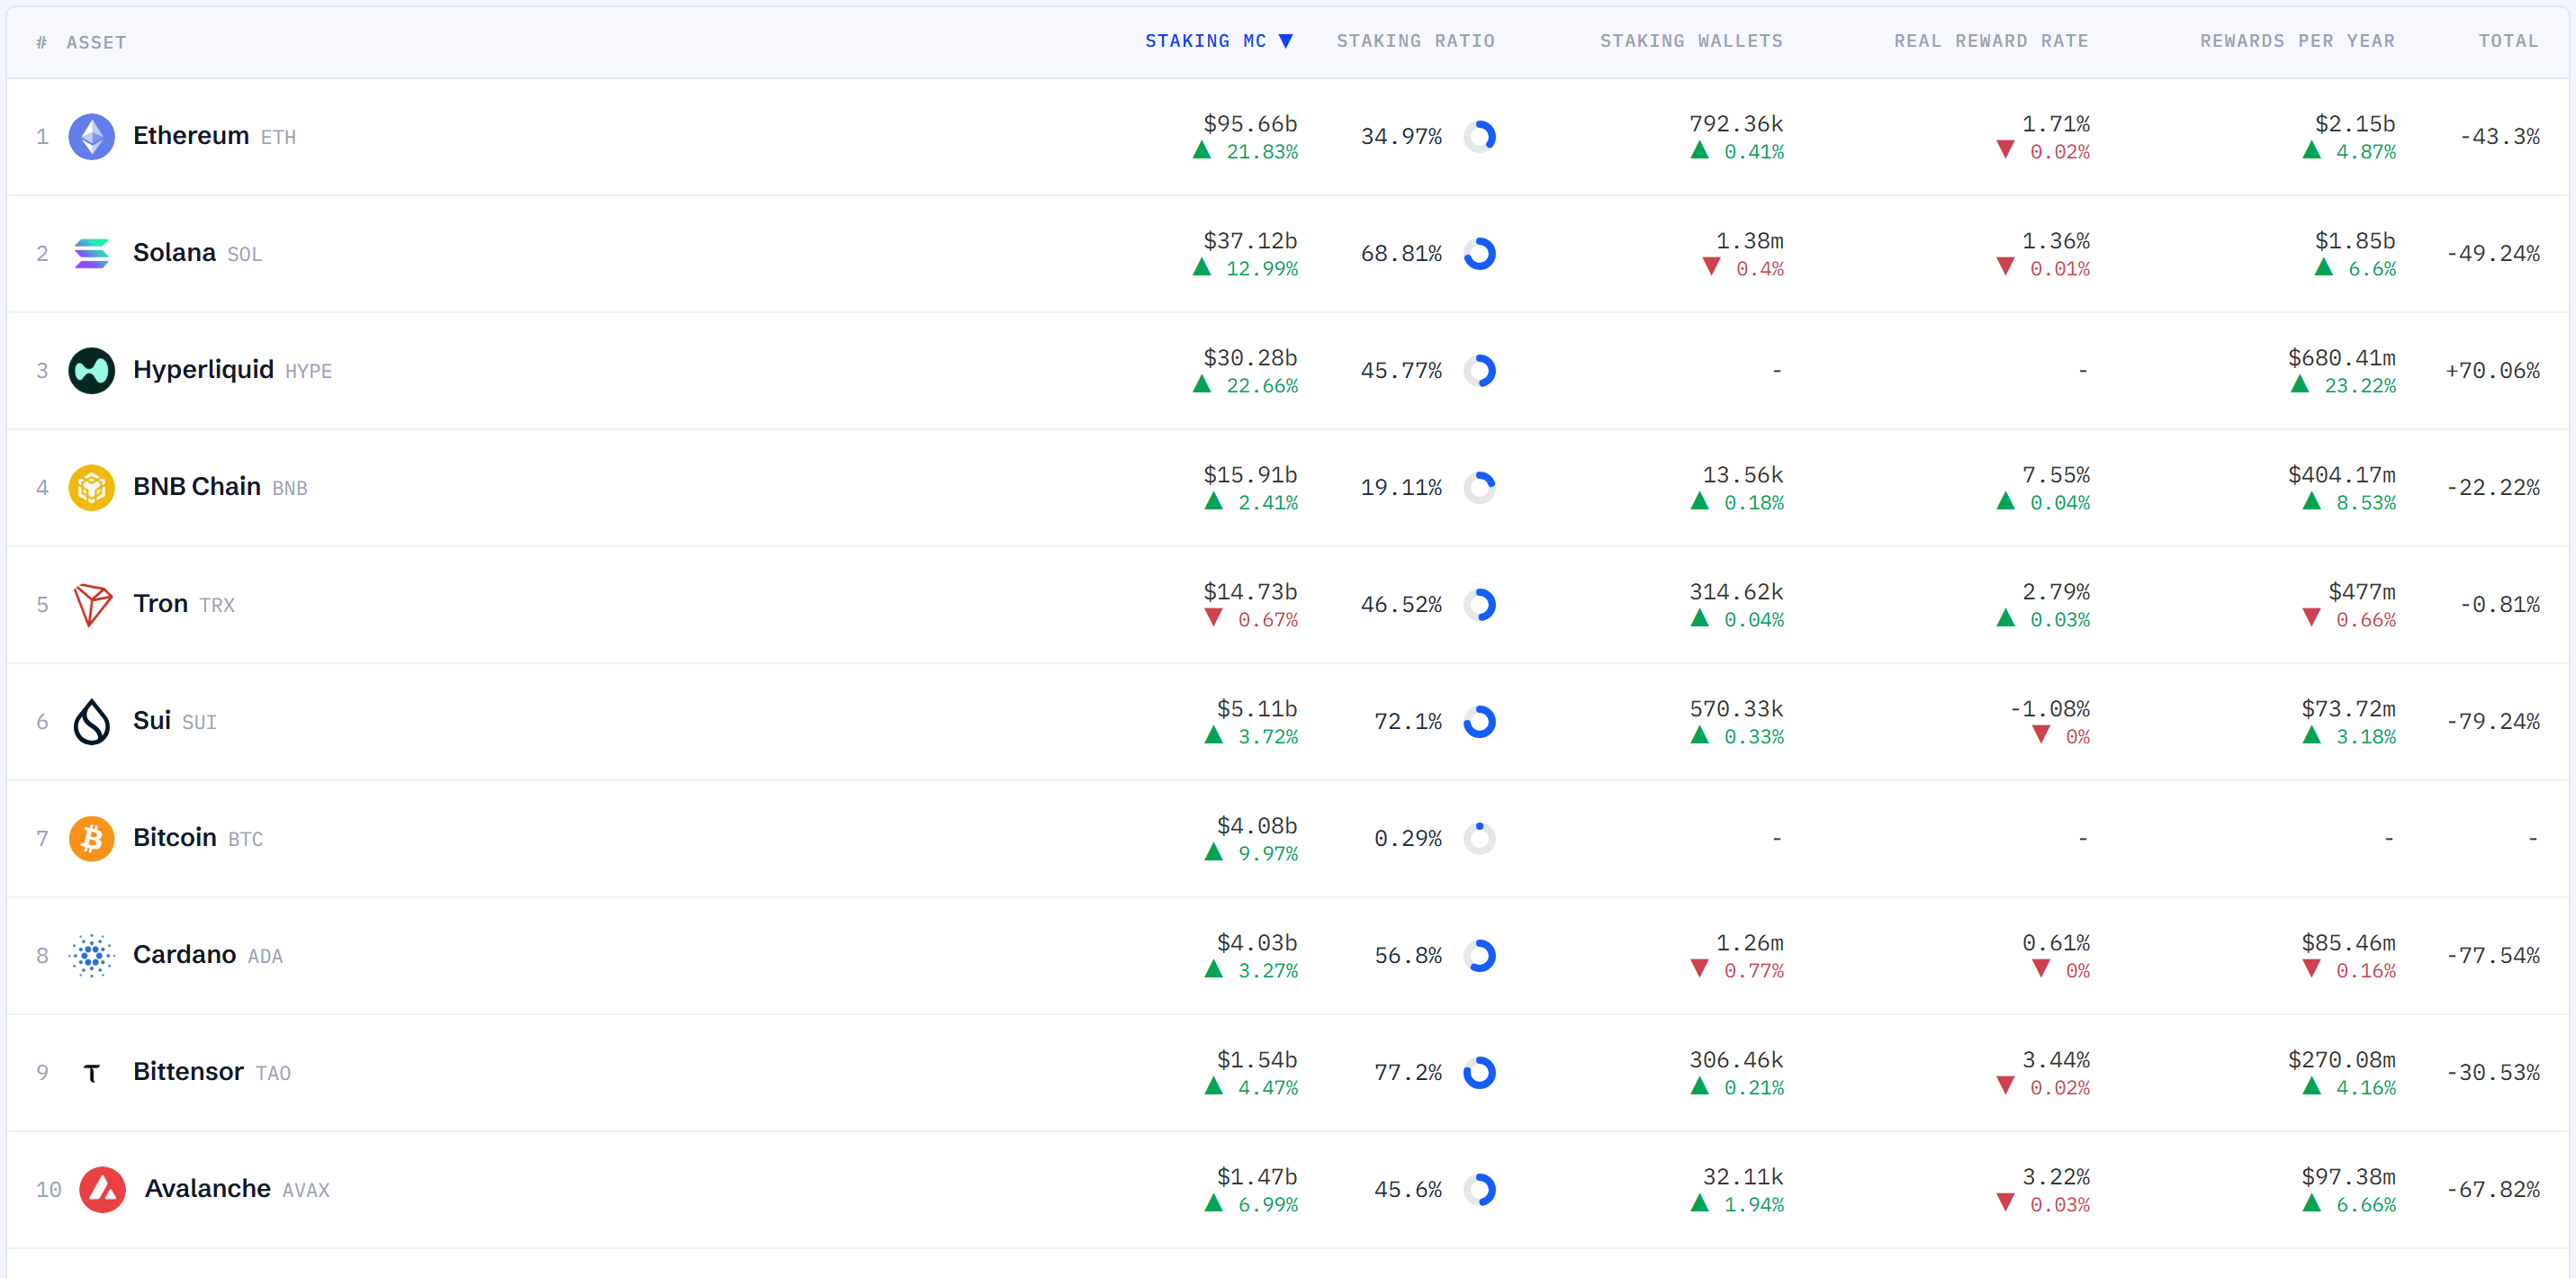Sort table by Rewards Per Year header
The image size is (2576, 1278).
click(x=2297, y=41)
